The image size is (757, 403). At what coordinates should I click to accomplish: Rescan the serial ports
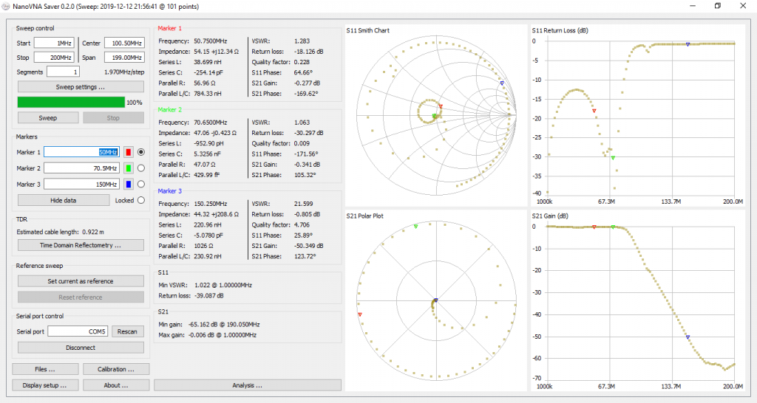pyautogui.click(x=127, y=331)
